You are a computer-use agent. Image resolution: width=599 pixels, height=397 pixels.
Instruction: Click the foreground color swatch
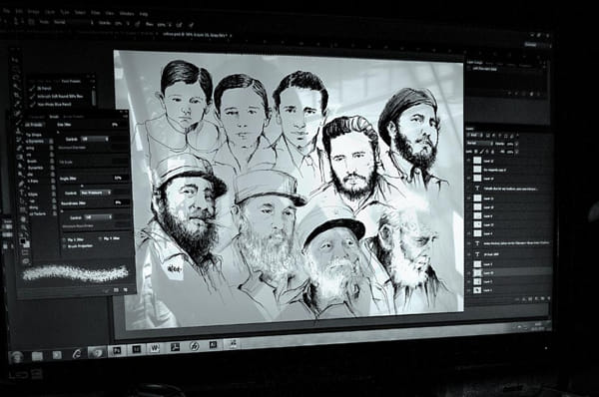pyautogui.click(x=23, y=241)
